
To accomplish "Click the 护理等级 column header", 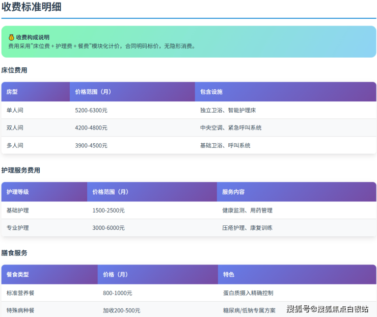I will [18, 192].
